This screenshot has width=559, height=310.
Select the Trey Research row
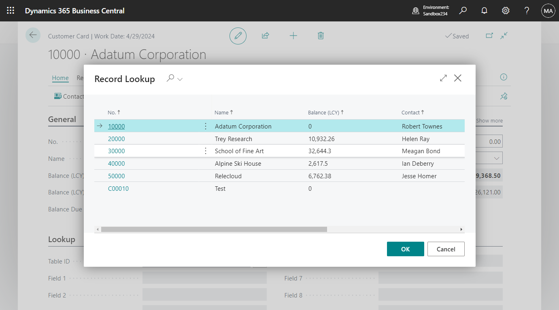234,138
